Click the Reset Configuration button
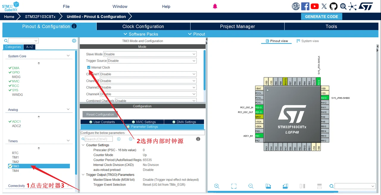The image size is (381, 195). pos(100,114)
